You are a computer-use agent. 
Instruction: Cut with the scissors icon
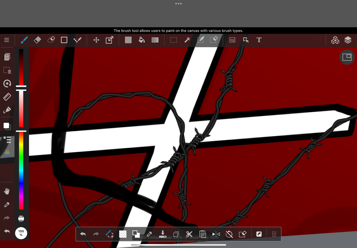tap(189, 234)
